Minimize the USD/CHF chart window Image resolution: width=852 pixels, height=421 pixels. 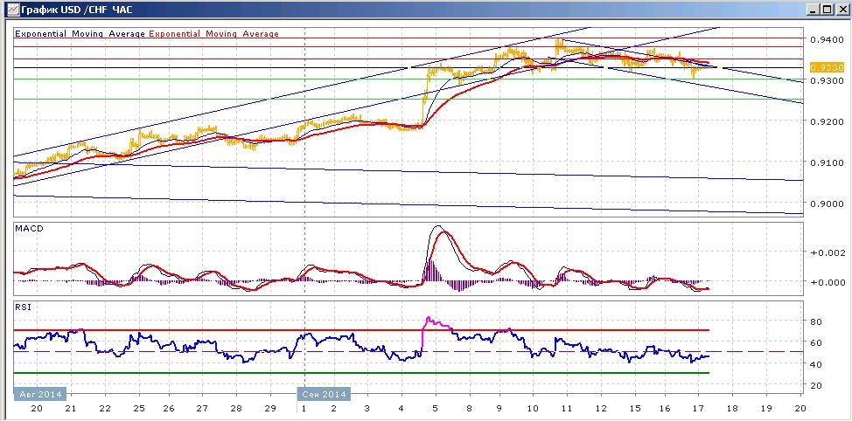coord(813,10)
